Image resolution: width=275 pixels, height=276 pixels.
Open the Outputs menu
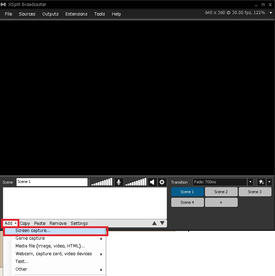[x=50, y=14]
